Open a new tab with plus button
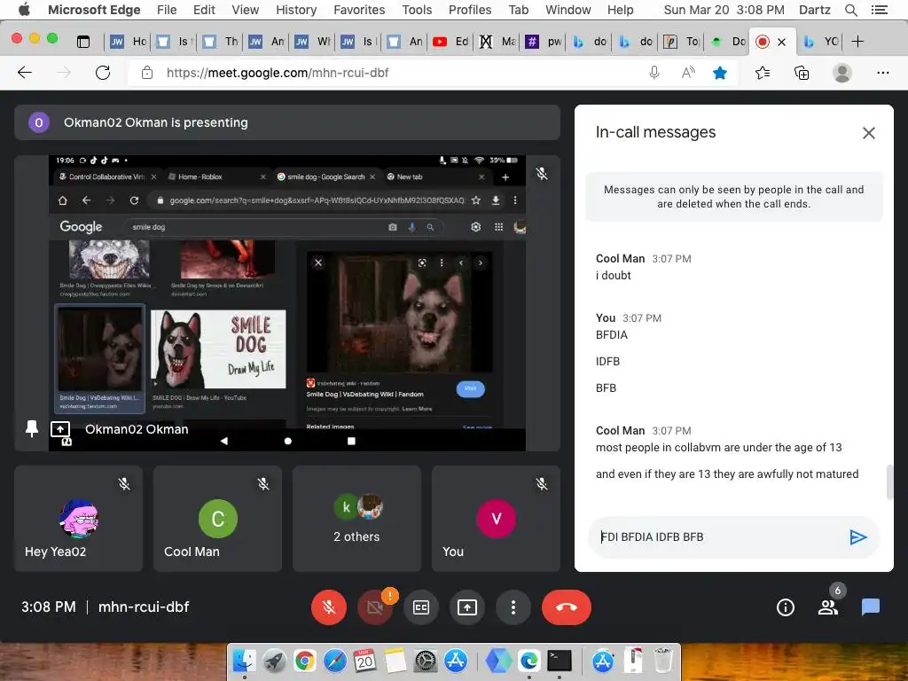This screenshot has height=681, width=908. [857, 41]
